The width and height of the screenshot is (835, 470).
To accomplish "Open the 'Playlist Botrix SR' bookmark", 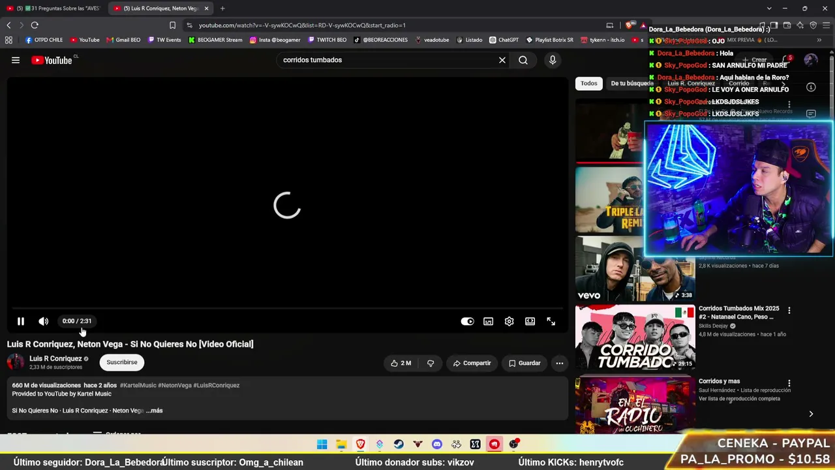I will tap(549, 40).
